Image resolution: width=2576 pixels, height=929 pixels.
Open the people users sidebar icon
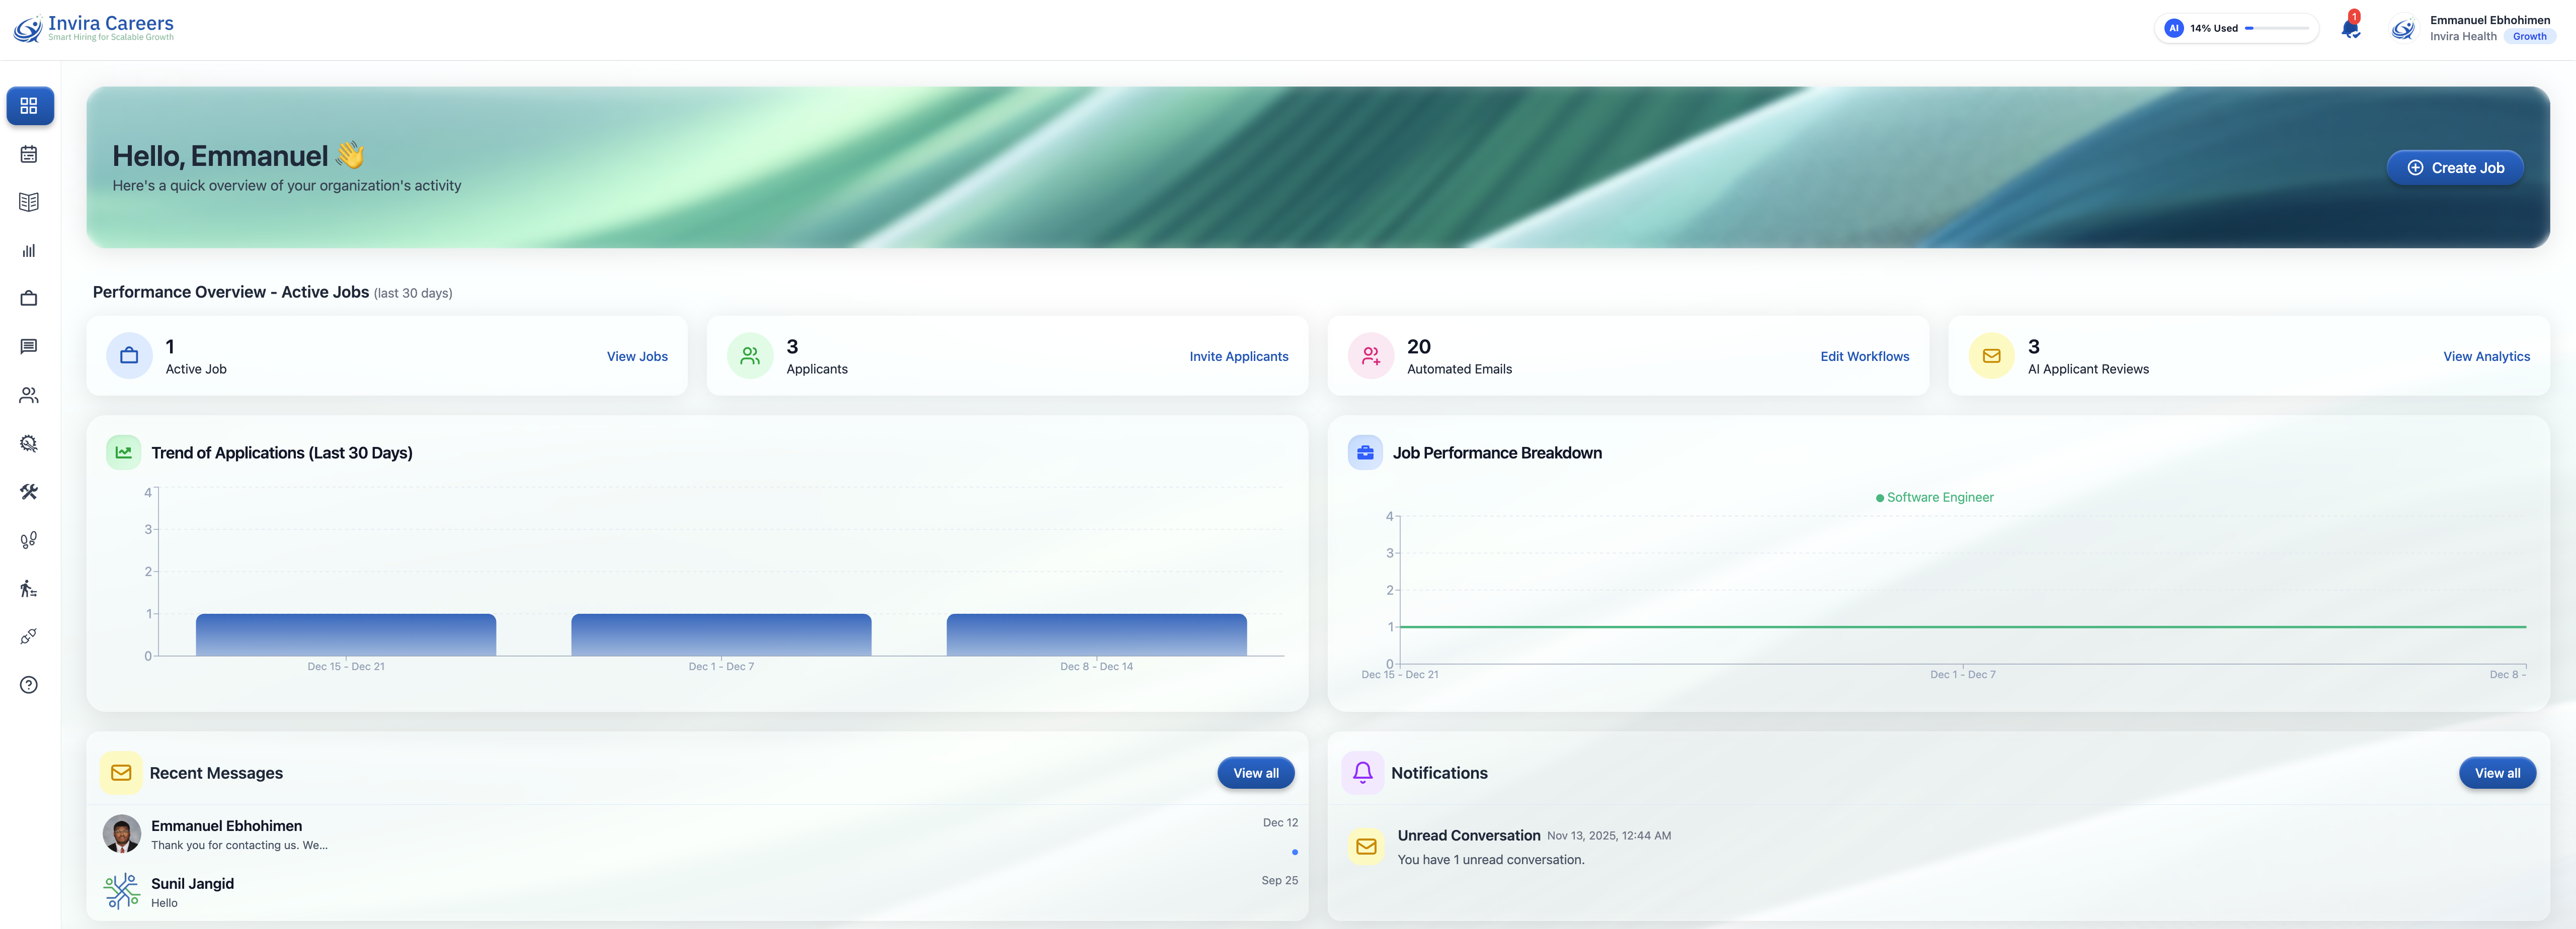(29, 396)
